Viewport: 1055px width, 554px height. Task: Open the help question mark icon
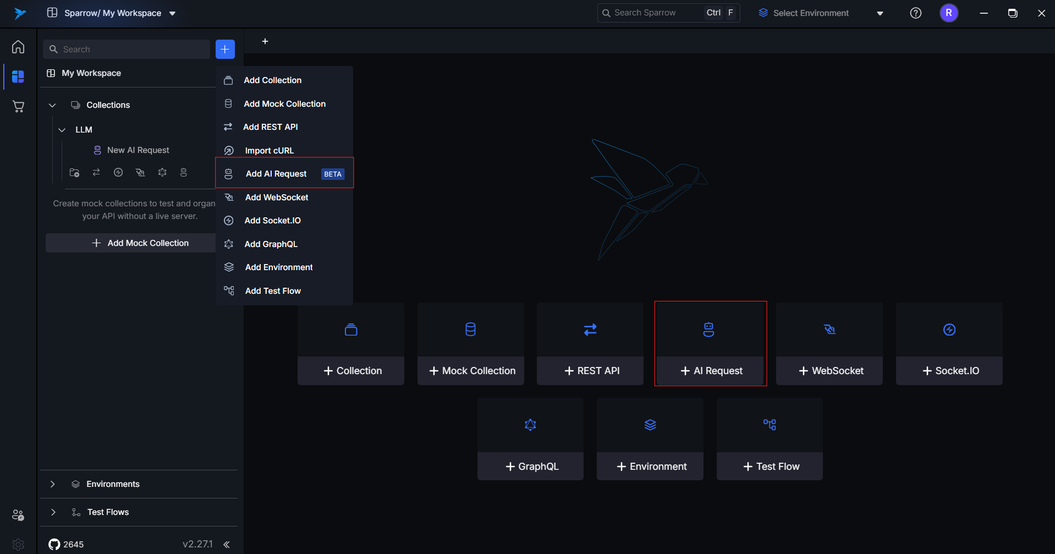916,13
